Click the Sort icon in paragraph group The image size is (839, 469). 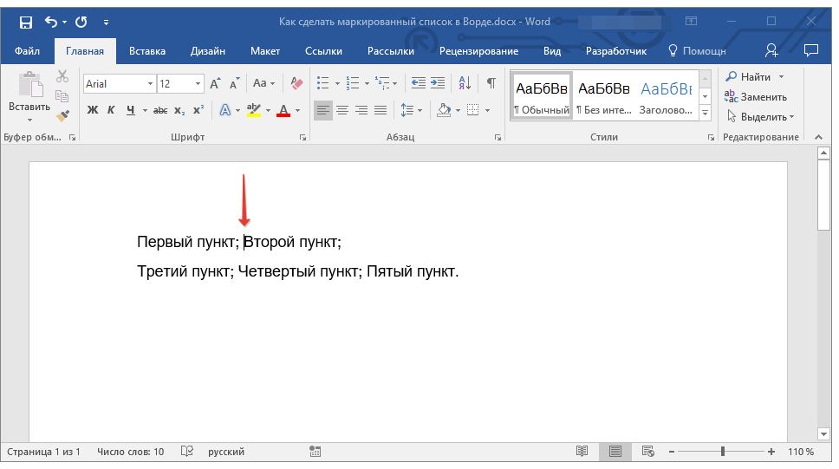[x=465, y=83]
